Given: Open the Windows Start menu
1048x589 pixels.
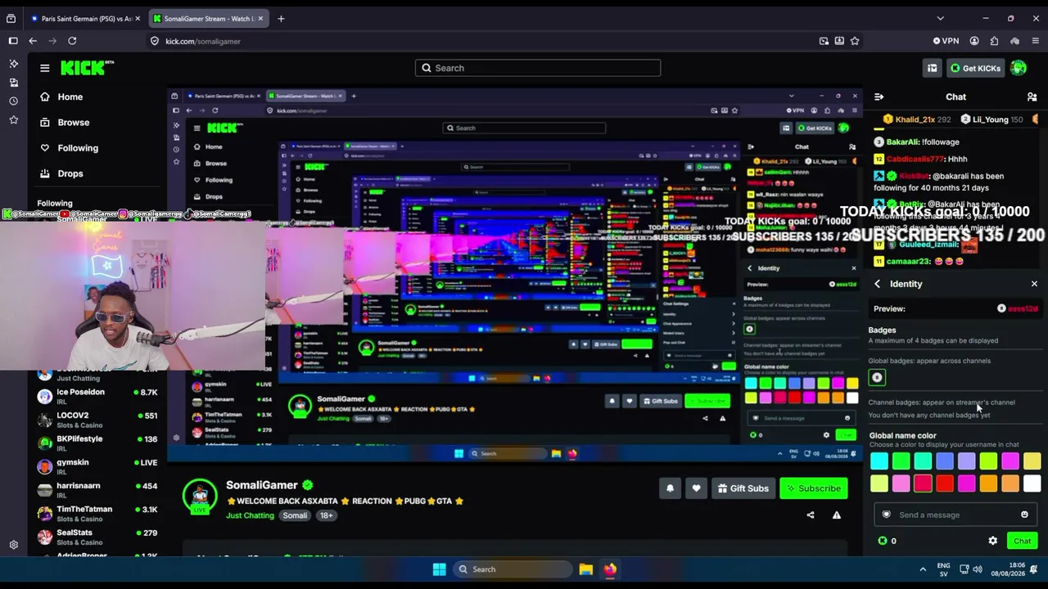Looking at the screenshot, I should pos(439,569).
